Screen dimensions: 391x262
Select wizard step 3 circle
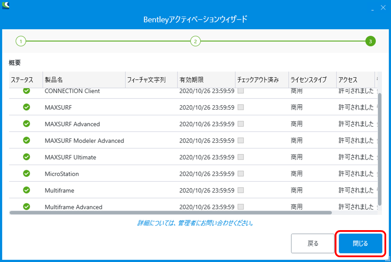point(370,41)
